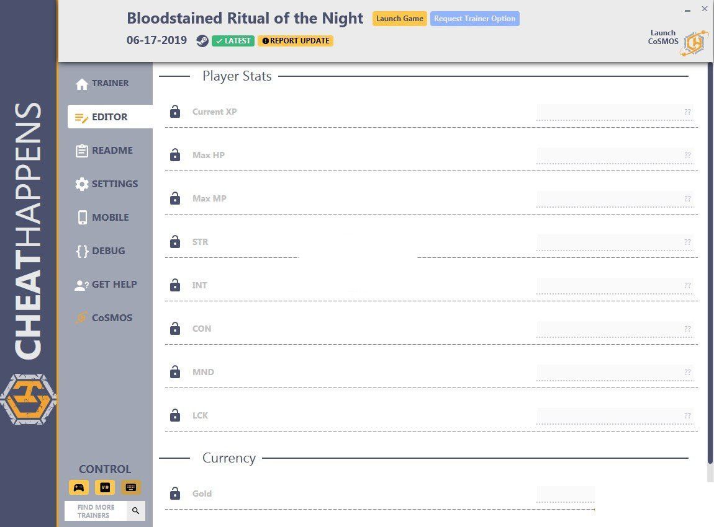Open the Debug tab
The height and width of the screenshot is (527, 714).
click(101, 251)
